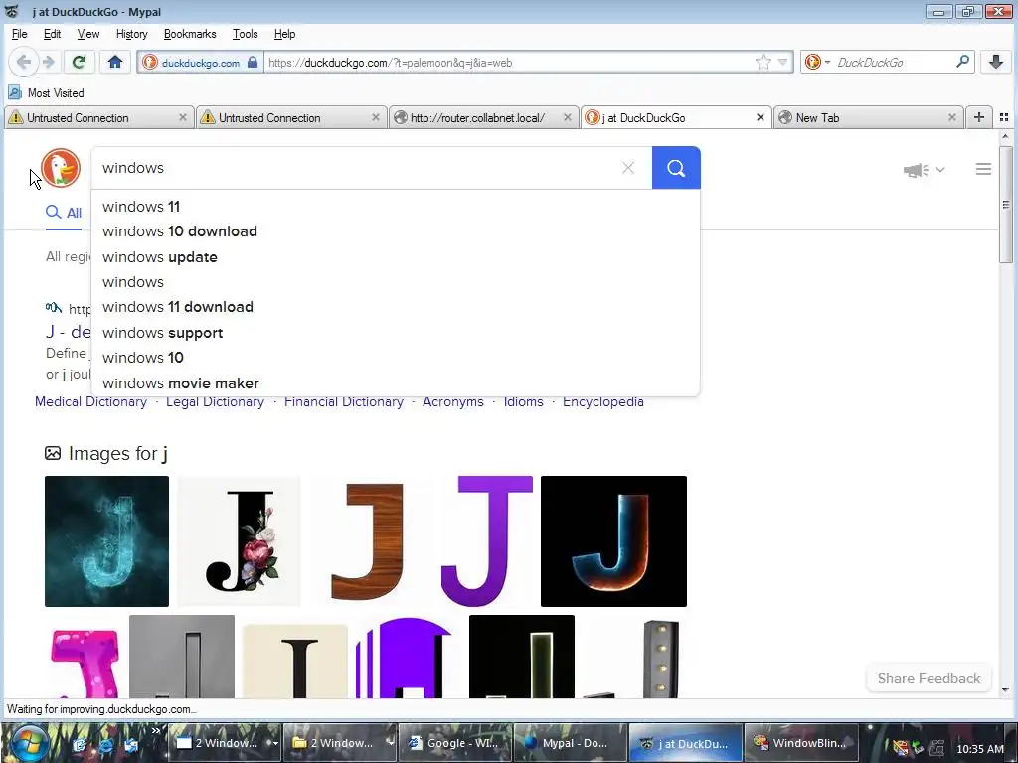
Task: Open the View menu
Action: [88, 34]
